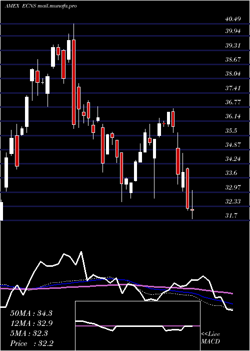
Task: Click the <<Live MACD label
Action: [210, 338]
